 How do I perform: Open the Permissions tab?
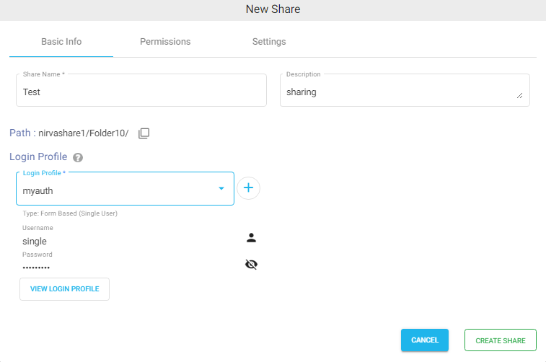[165, 42]
